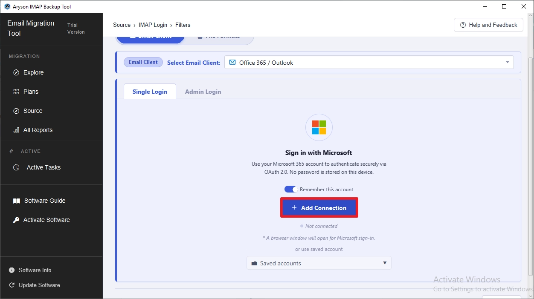
Task: Click the Software Info icon
Action: 12,270
